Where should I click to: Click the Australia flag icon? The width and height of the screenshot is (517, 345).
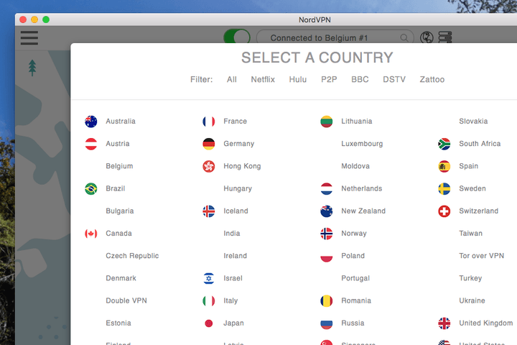(x=91, y=121)
